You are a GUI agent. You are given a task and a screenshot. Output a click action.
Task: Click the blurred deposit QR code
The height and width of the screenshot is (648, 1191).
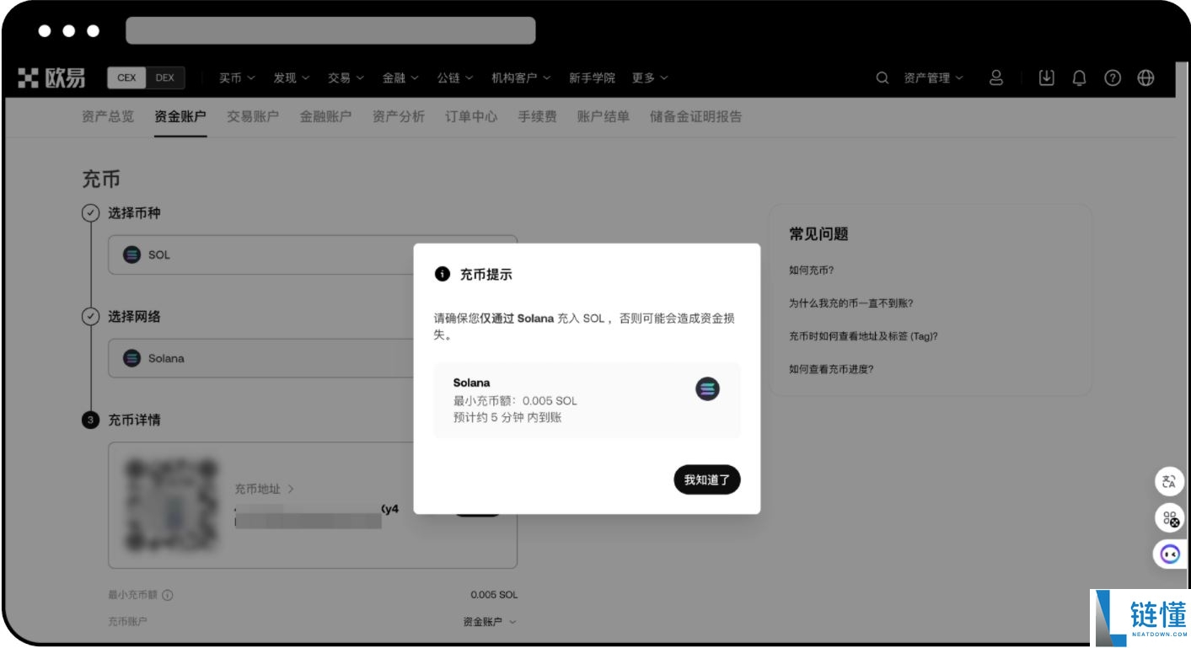(171, 504)
